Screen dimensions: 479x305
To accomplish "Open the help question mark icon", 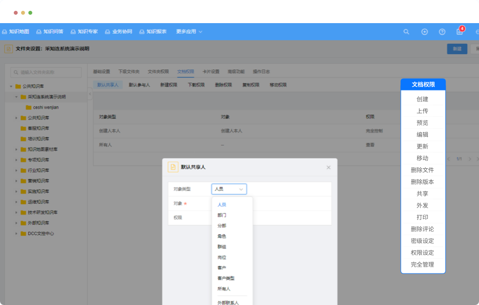I will click(442, 31).
